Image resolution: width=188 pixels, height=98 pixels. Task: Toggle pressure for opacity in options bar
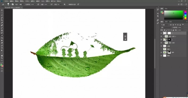38,5
